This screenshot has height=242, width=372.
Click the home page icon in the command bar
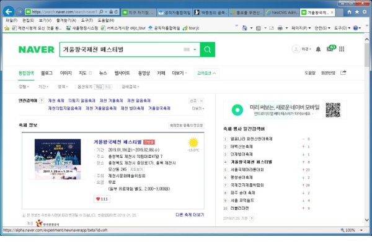coord(245,28)
